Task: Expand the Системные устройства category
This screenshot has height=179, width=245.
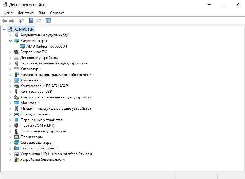Action: tap(10, 148)
